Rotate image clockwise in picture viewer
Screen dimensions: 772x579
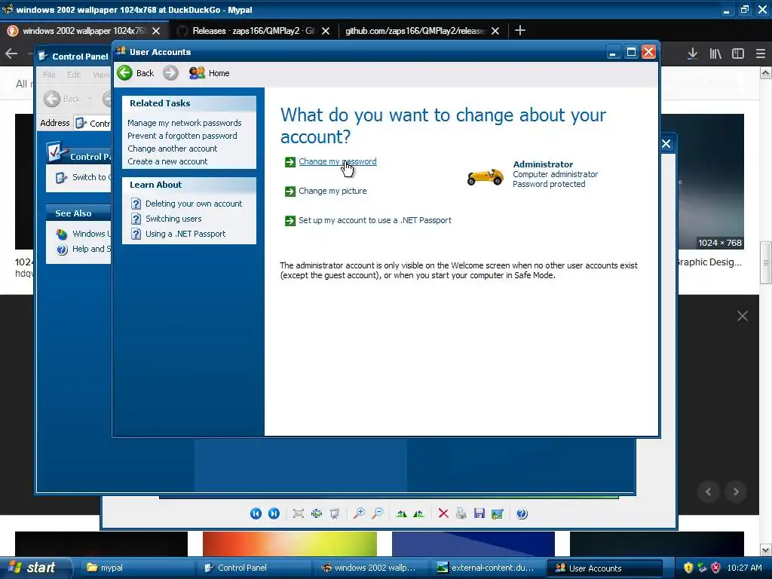401,514
